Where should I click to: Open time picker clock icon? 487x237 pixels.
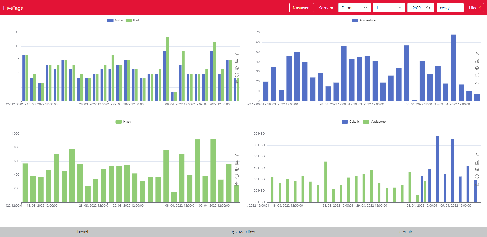point(428,8)
